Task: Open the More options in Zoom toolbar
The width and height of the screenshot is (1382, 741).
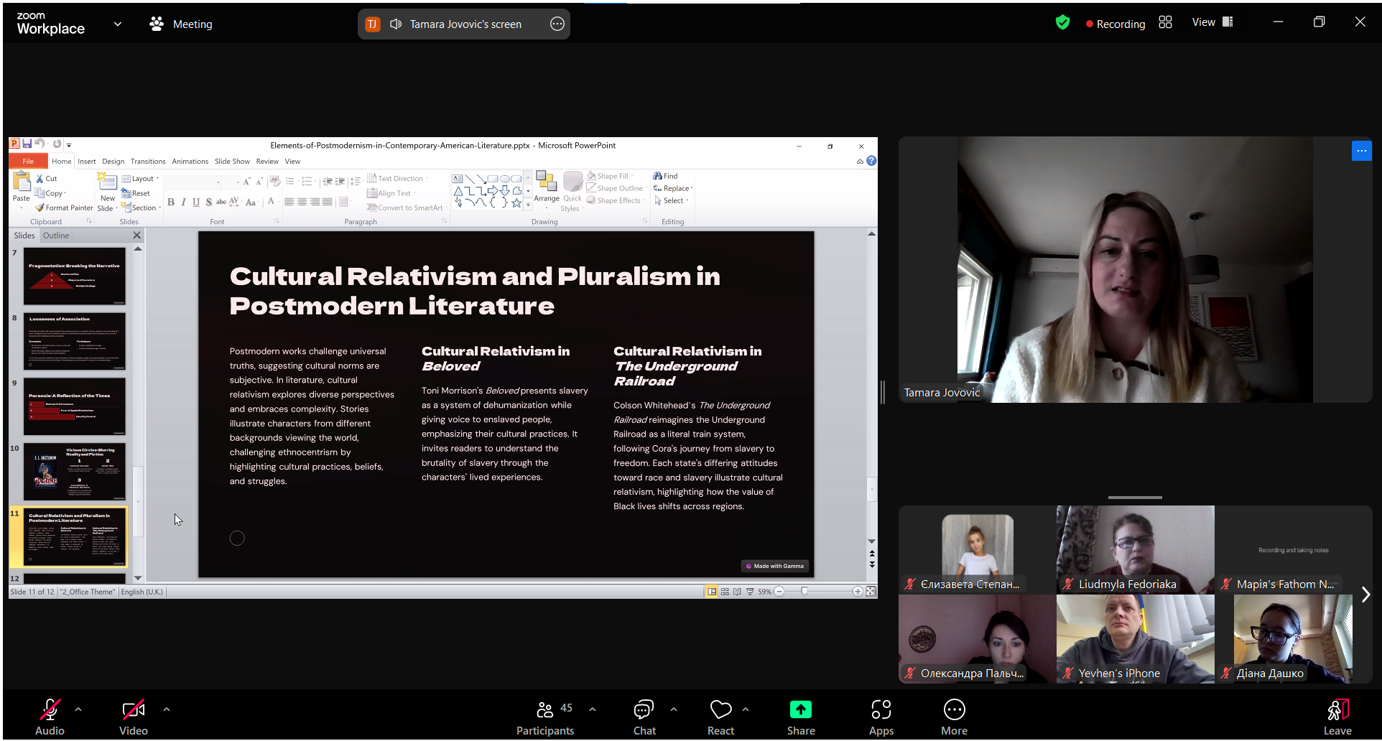Action: point(954,717)
